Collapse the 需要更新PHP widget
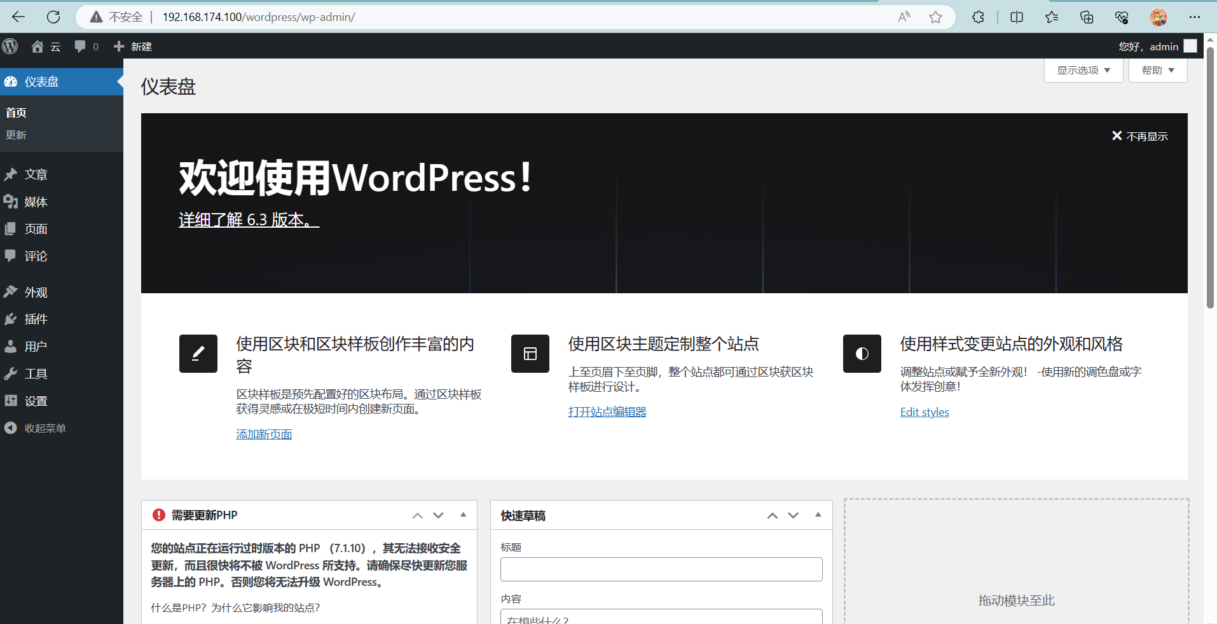Viewport: 1217px width, 624px height. (x=464, y=515)
